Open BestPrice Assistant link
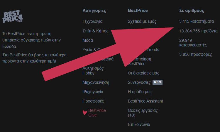The image size is (220, 132). (x=145, y=101)
